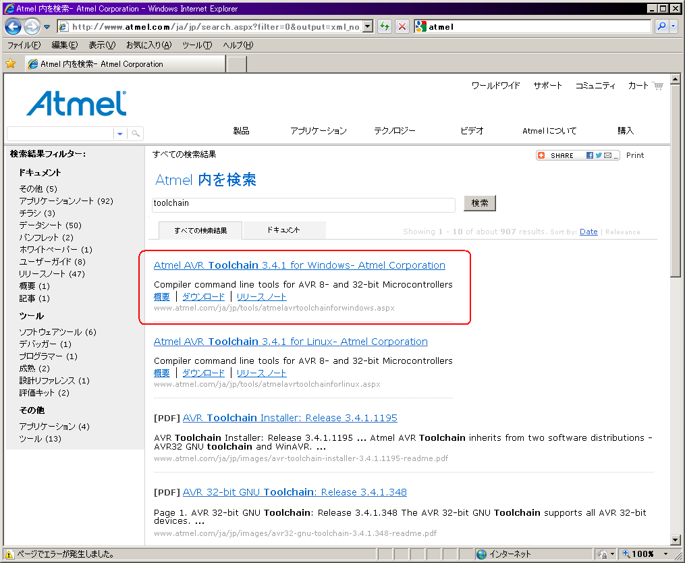Image resolution: width=685 pixels, height=563 pixels.
Task: Open the search provider options dropdown
Action: (x=674, y=26)
